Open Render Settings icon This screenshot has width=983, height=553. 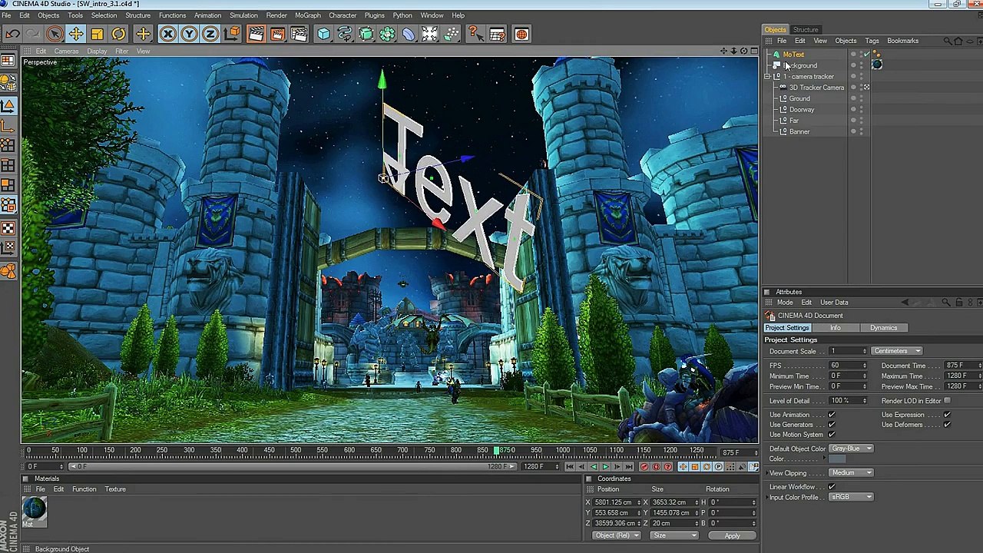tap(299, 34)
